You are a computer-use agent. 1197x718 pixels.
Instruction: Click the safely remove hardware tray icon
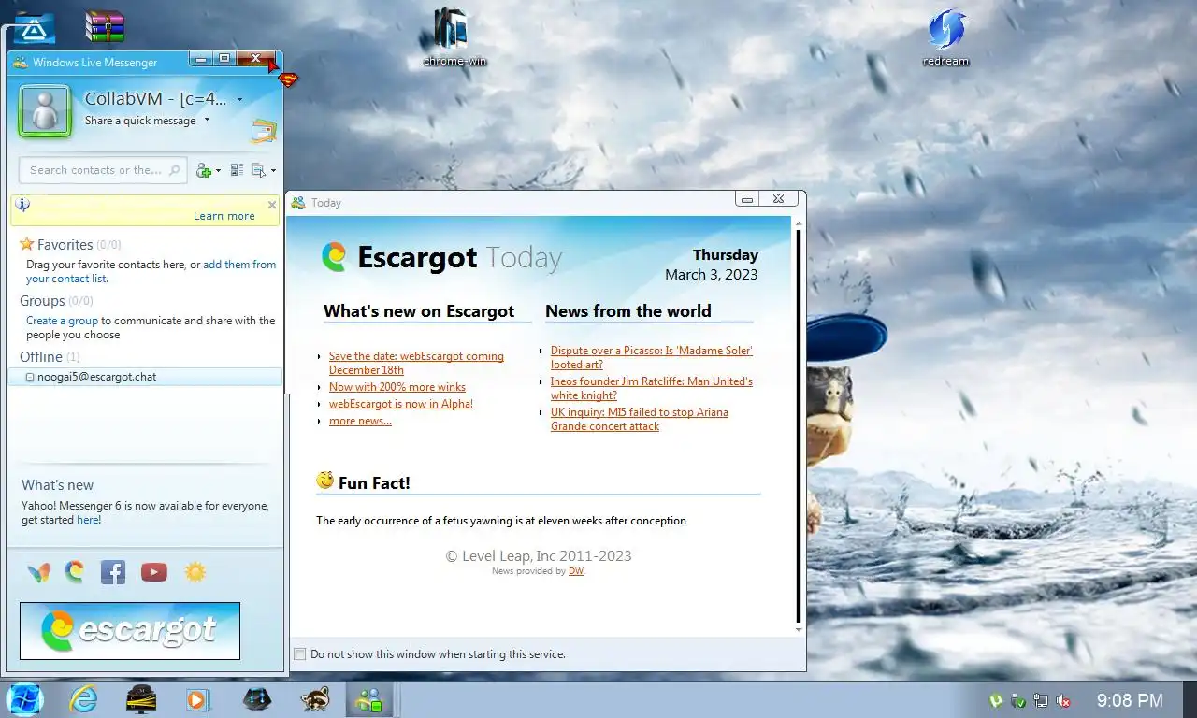click(x=1019, y=700)
